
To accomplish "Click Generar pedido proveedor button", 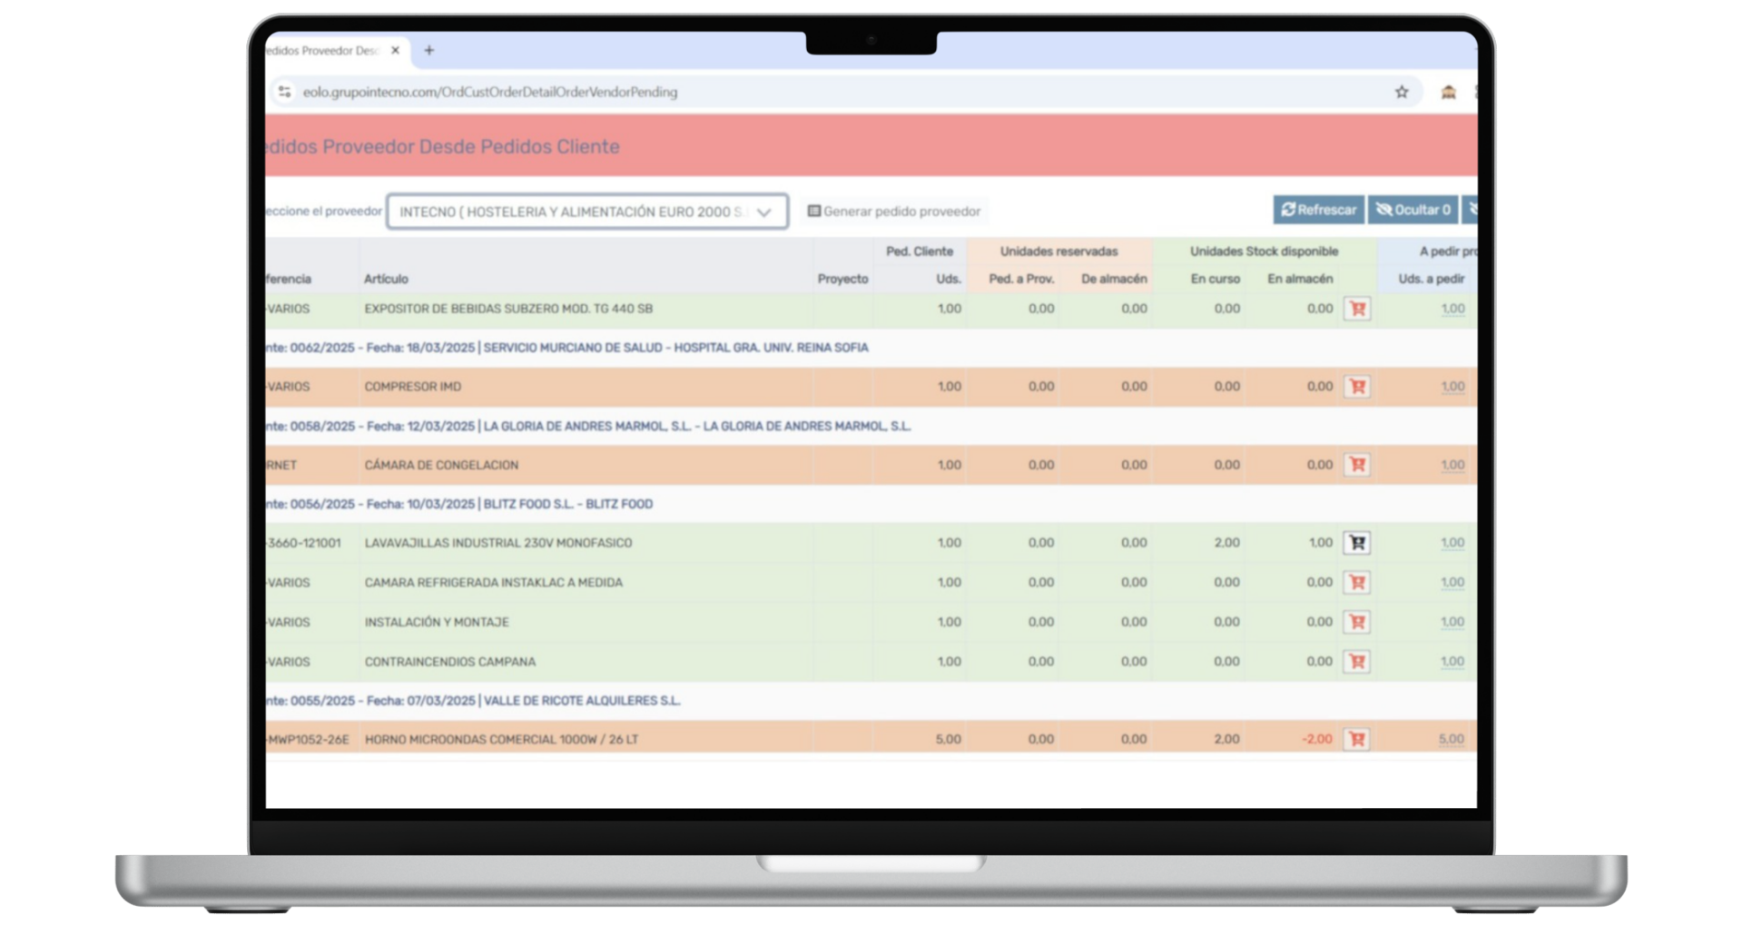I will pos(894,212).
